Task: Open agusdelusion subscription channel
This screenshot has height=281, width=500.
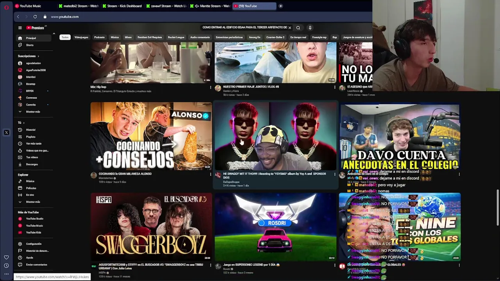Action: (34, 63)
